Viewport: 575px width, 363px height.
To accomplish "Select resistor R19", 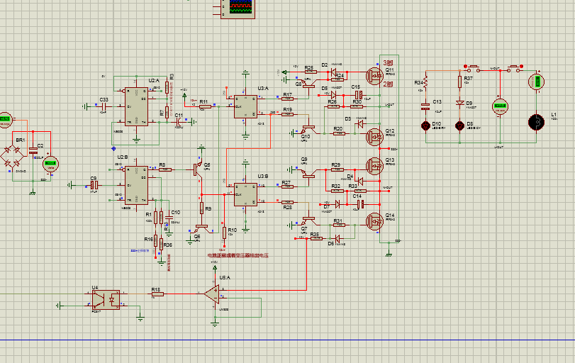I will click(288, 114).
